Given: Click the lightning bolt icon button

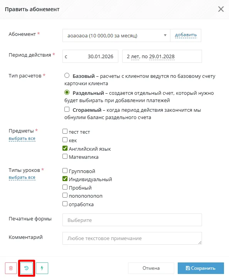Looking at the screenshot, I should click(42, 268).
